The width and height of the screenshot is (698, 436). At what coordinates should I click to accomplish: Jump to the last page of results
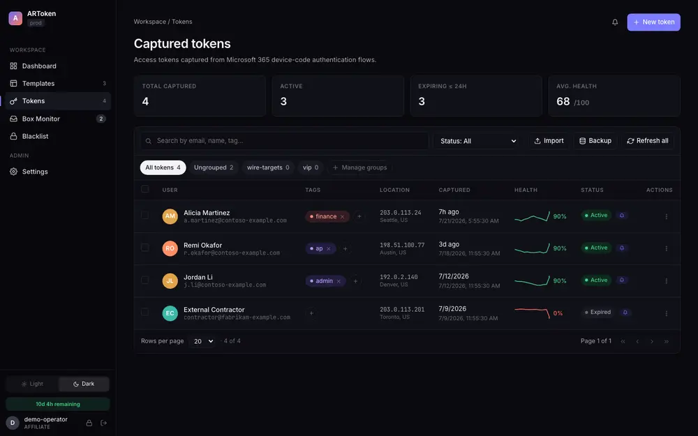[667, 341]
